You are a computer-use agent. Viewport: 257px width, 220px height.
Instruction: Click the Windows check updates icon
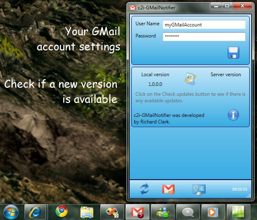coord(190,78)
